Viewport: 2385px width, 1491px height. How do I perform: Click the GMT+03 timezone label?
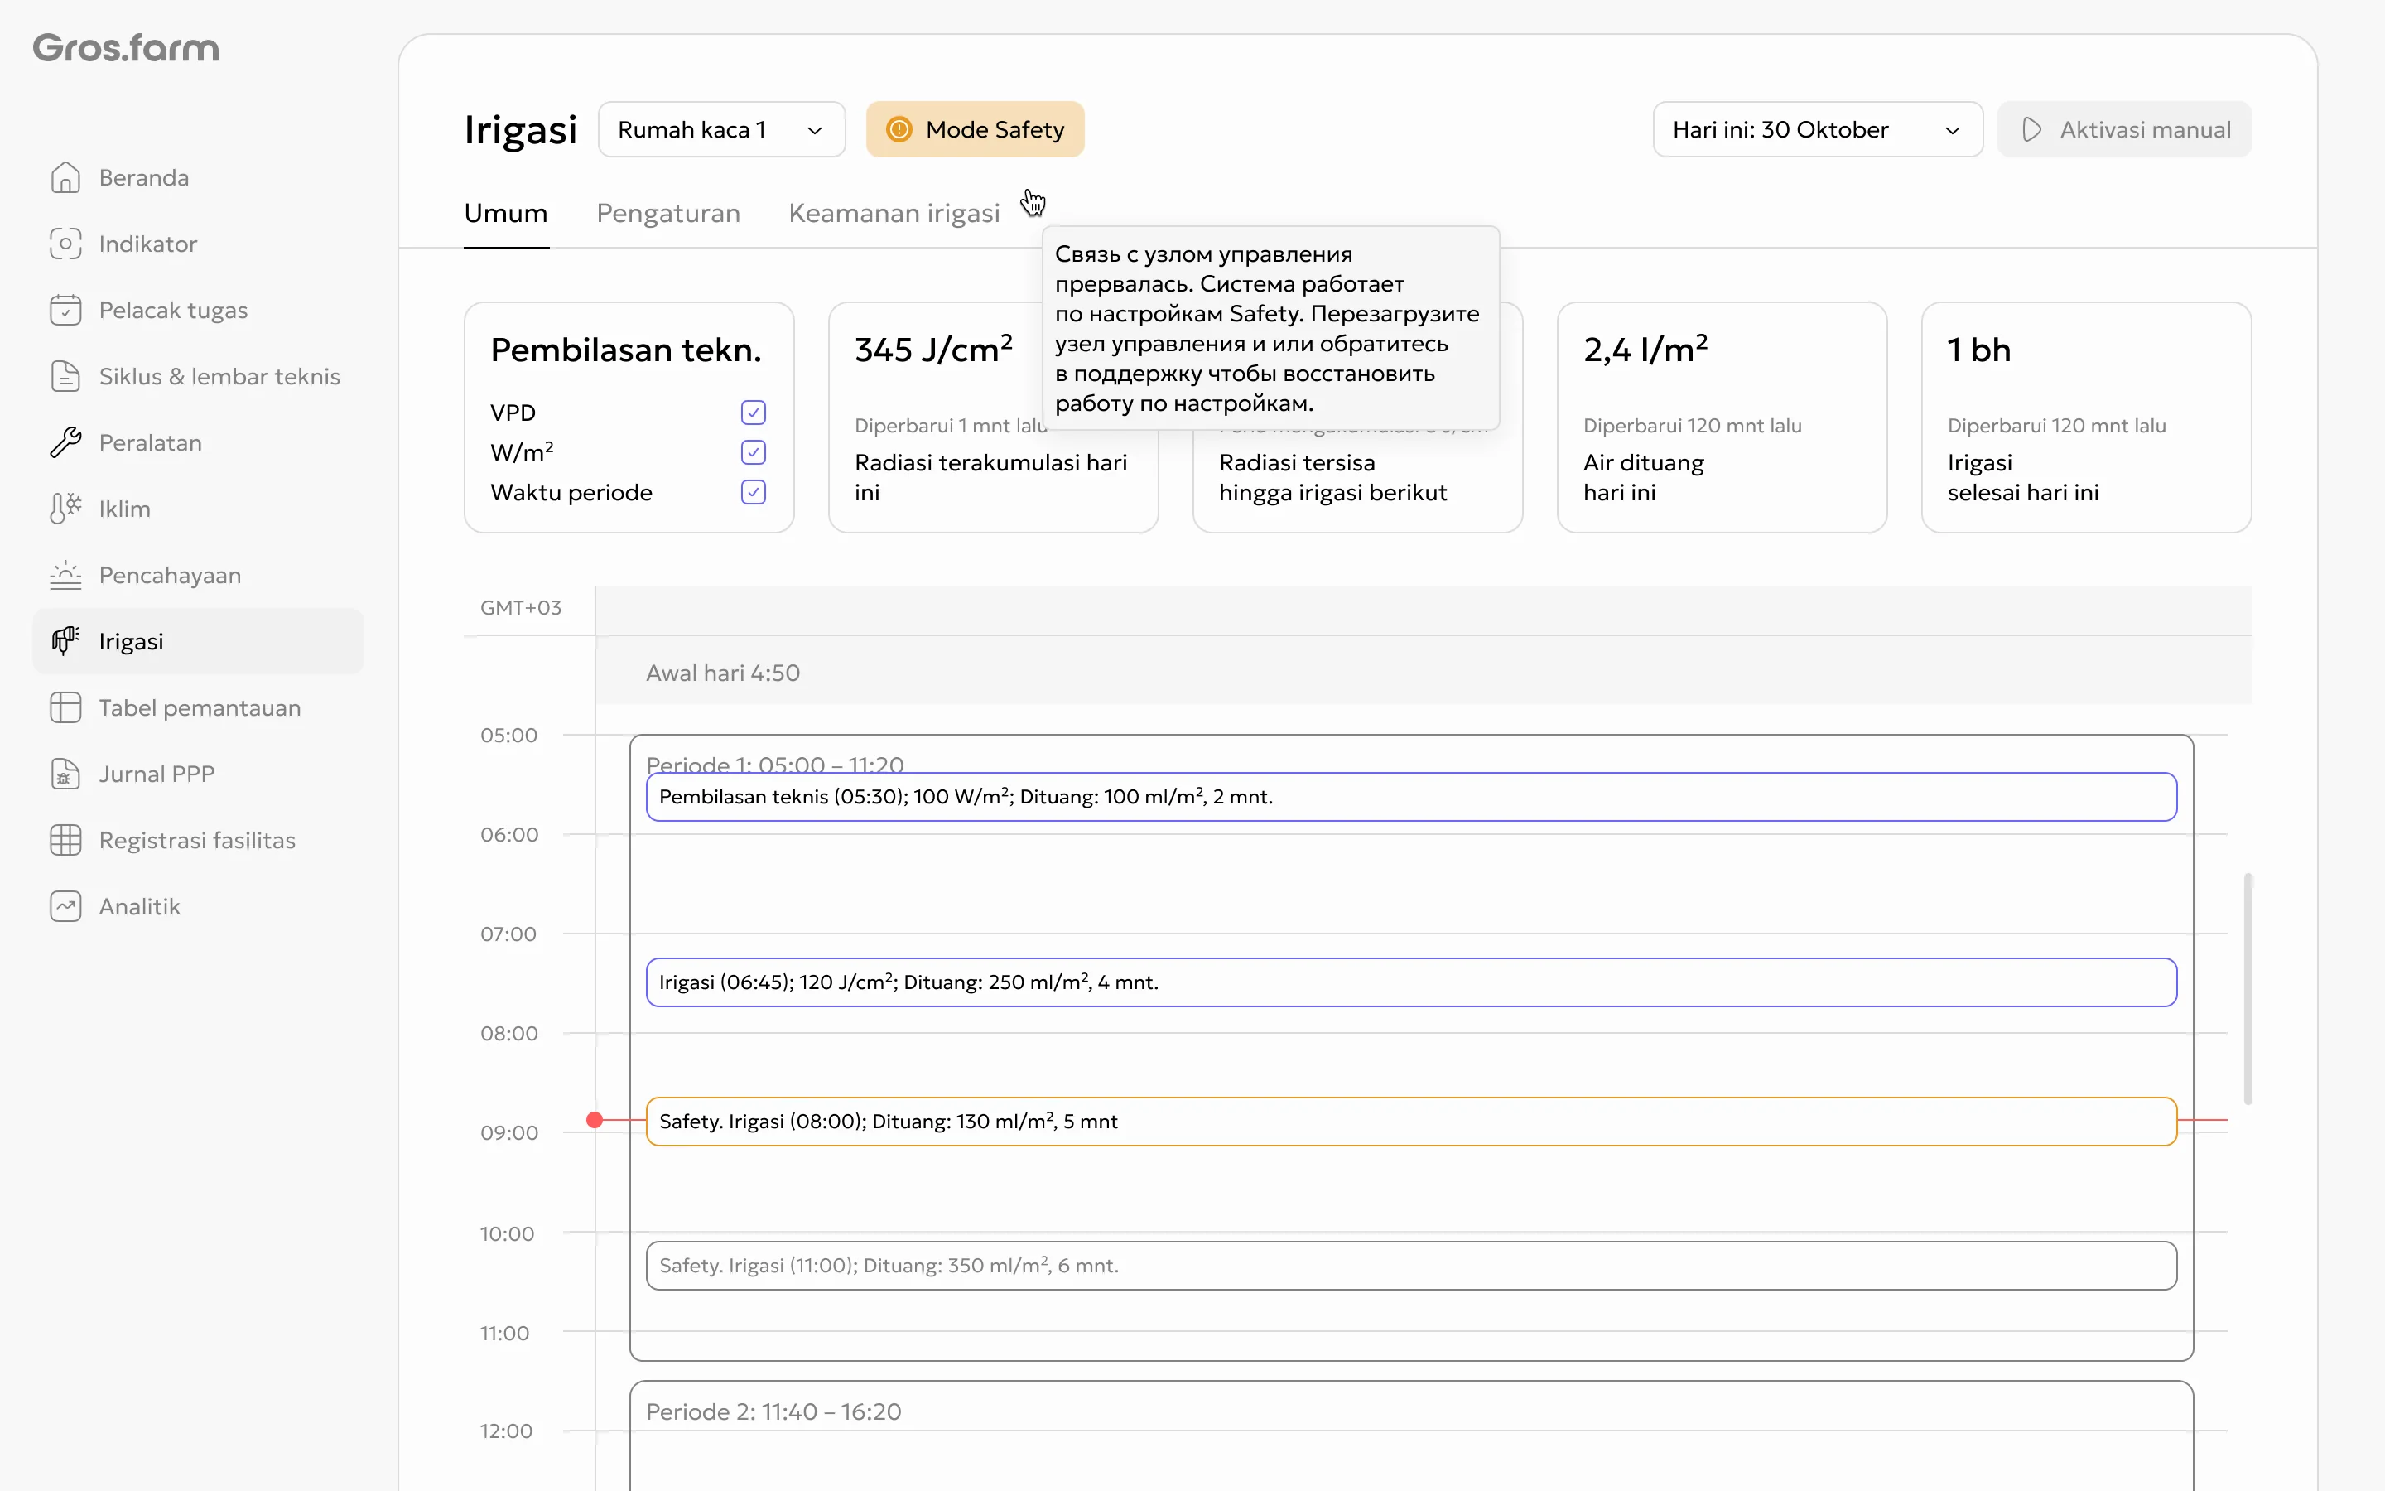click(x=520, y=607)
